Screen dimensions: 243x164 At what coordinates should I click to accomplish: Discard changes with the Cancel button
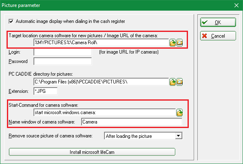click(x=218, y=36)
